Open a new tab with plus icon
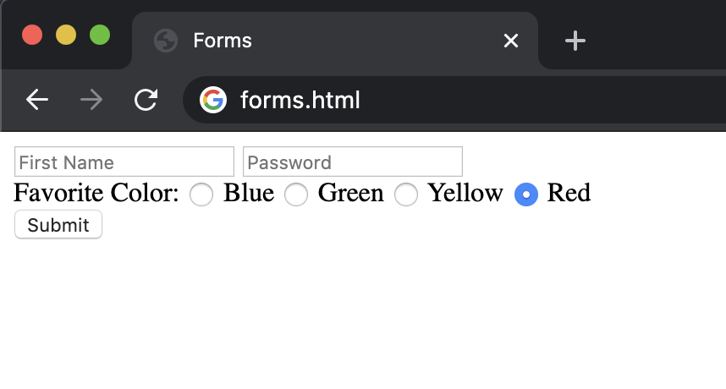 [575, 41]
